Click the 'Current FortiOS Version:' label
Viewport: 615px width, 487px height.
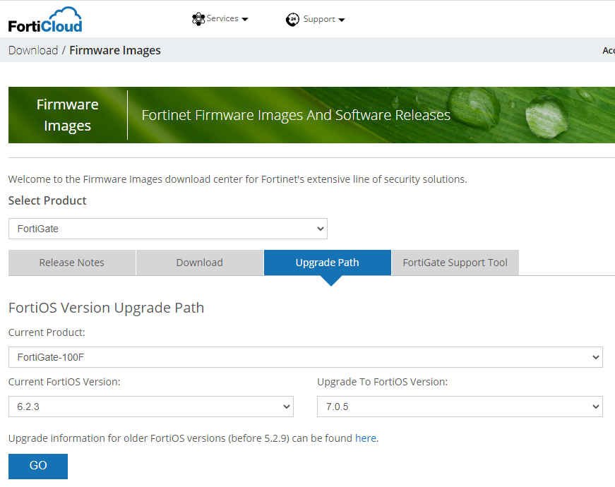[x=64, y=382]
